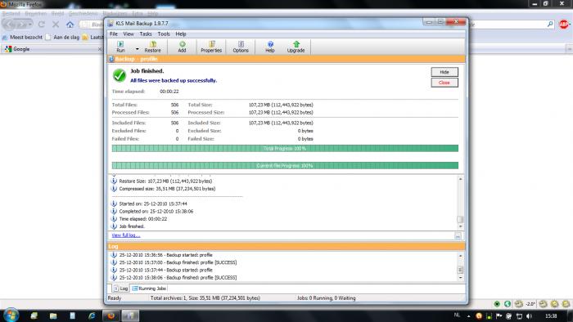
Task: Click the volume speaker tray icon
Action: [529, 316]
